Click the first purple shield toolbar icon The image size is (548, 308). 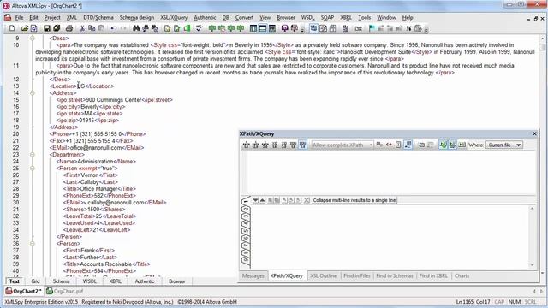[285, 28]
